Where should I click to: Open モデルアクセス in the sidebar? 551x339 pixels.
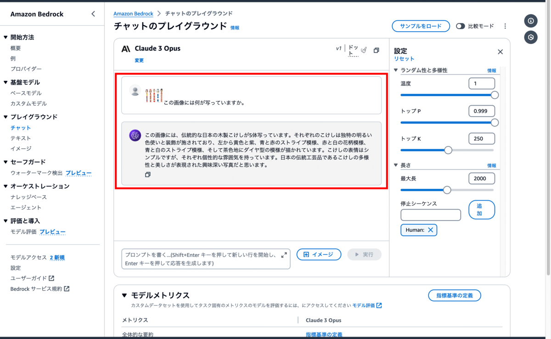28,258
